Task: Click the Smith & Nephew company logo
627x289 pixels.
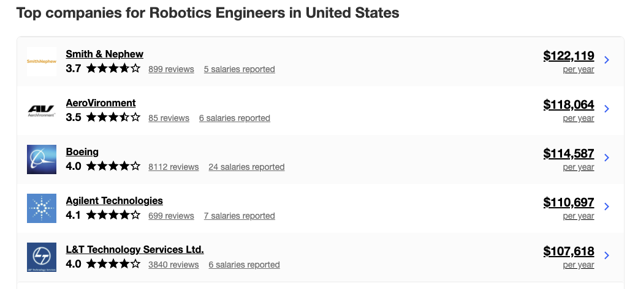Action: click(42, 61)
